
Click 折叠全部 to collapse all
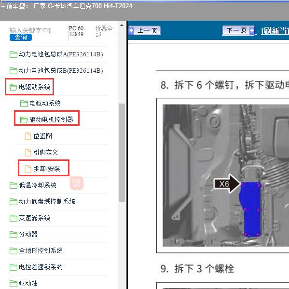tap(104, 31)
